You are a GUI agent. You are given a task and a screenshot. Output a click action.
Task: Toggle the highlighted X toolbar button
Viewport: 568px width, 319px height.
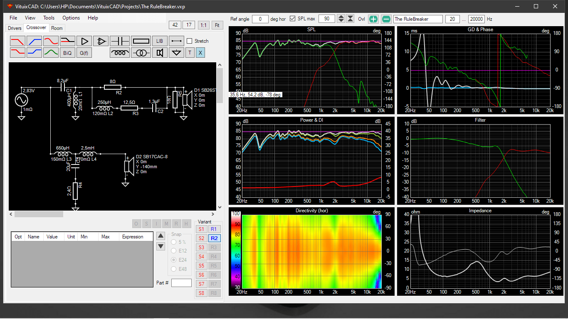point(200,53)
